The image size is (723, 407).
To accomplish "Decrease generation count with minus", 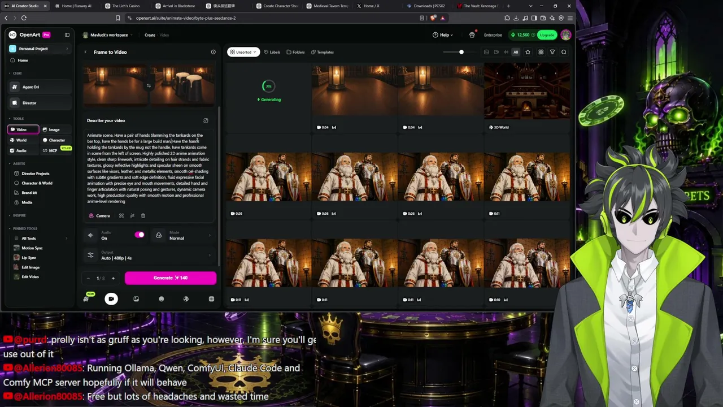I will pyautogui.click(x=88, y=278).
